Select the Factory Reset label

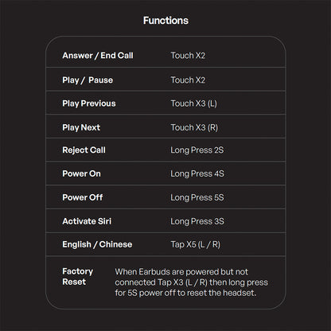tap(77, 277)
